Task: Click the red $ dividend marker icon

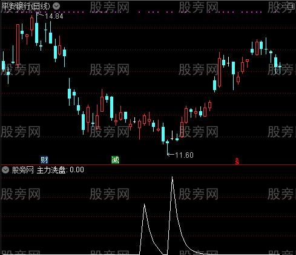Action: click(x=237, y=161)
